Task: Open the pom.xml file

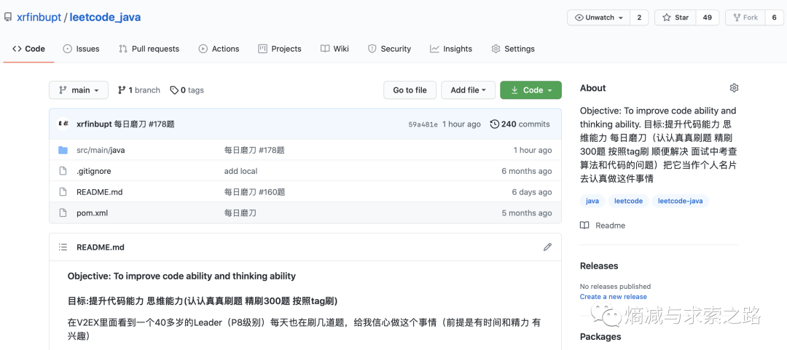Action: pos(92,213)
